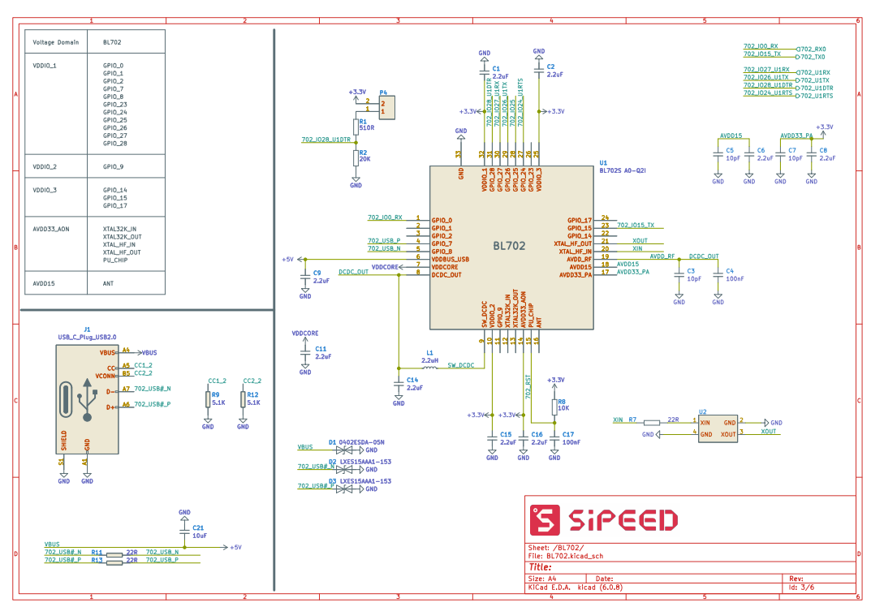
Task: Click the 'VDDBUS_USB' pin name on U1
Action: (x=451, y=260)
